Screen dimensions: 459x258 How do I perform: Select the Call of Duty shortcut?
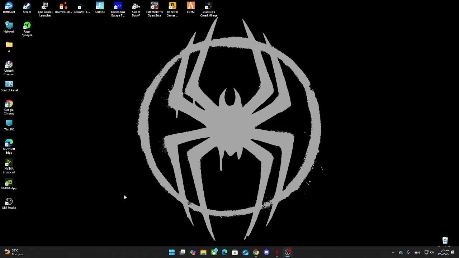point(136,10)
